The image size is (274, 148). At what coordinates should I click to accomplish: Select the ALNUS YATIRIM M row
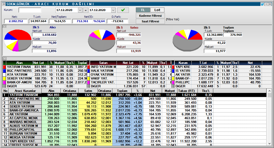135,126
